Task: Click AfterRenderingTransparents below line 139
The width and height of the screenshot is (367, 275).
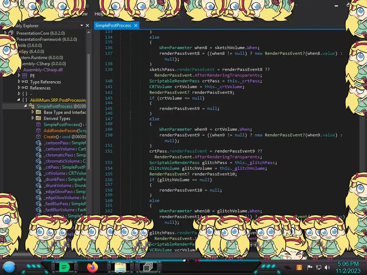Action: click(x=227, y=75)
